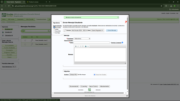Select the Vía Todos radio option

[54, 33]
